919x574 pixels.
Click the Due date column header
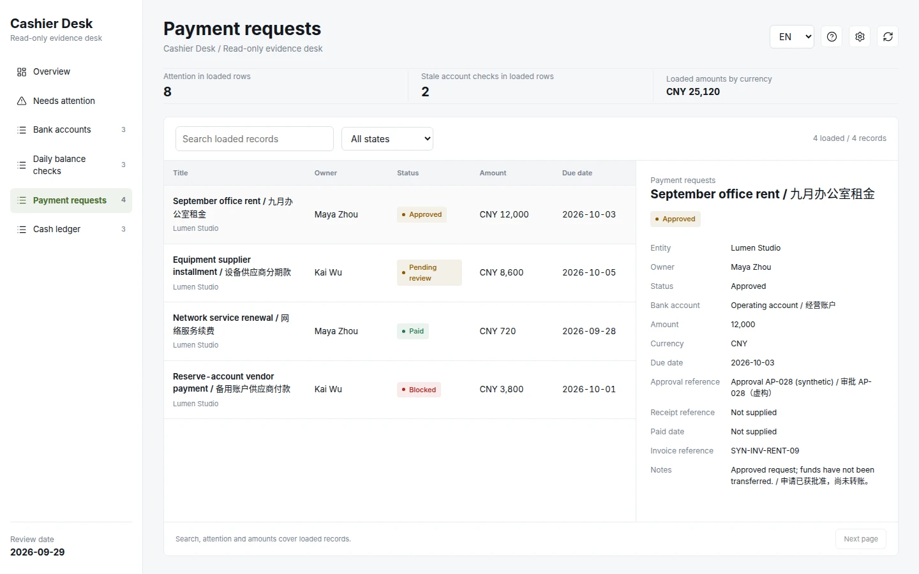click(x=577, y=173)
